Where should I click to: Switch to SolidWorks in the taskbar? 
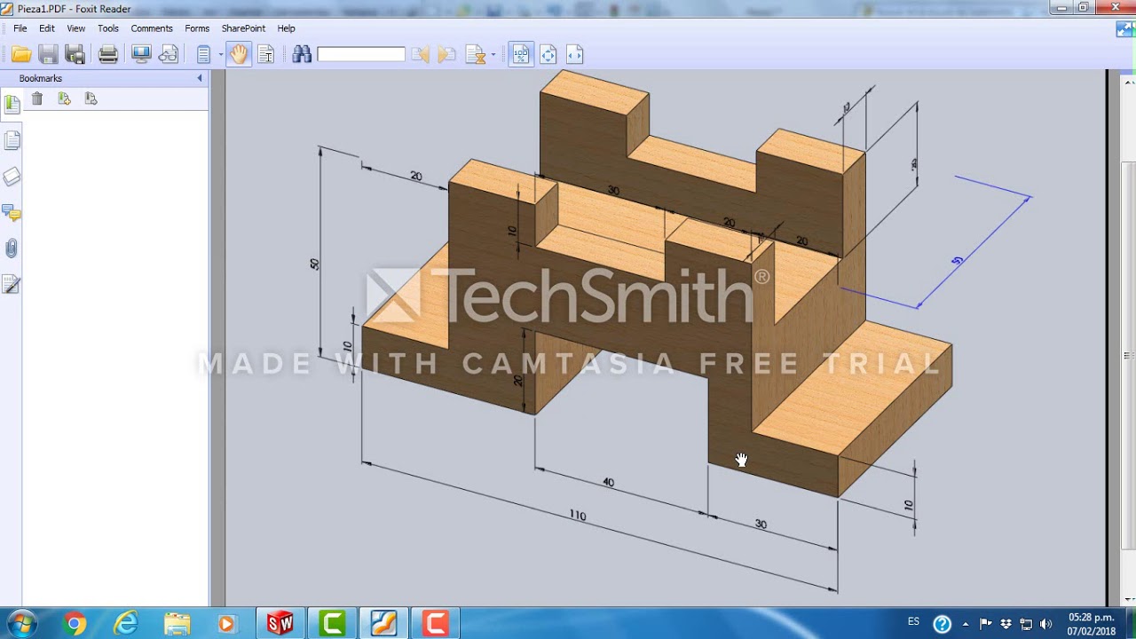pyautogui.click(x=280, y=624)
